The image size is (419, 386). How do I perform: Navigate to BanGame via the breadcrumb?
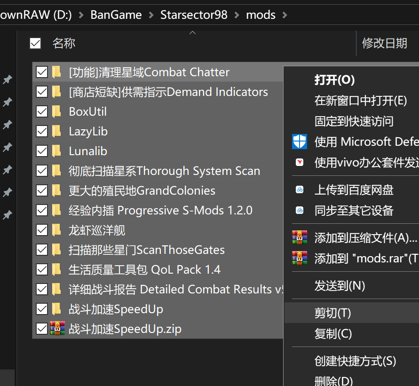click(x=116, y=15)
